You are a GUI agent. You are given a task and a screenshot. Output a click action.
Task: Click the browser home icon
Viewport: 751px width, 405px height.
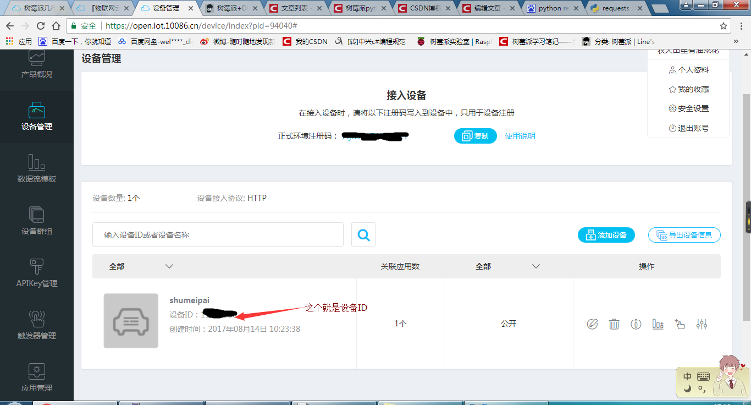click(56, 26)
